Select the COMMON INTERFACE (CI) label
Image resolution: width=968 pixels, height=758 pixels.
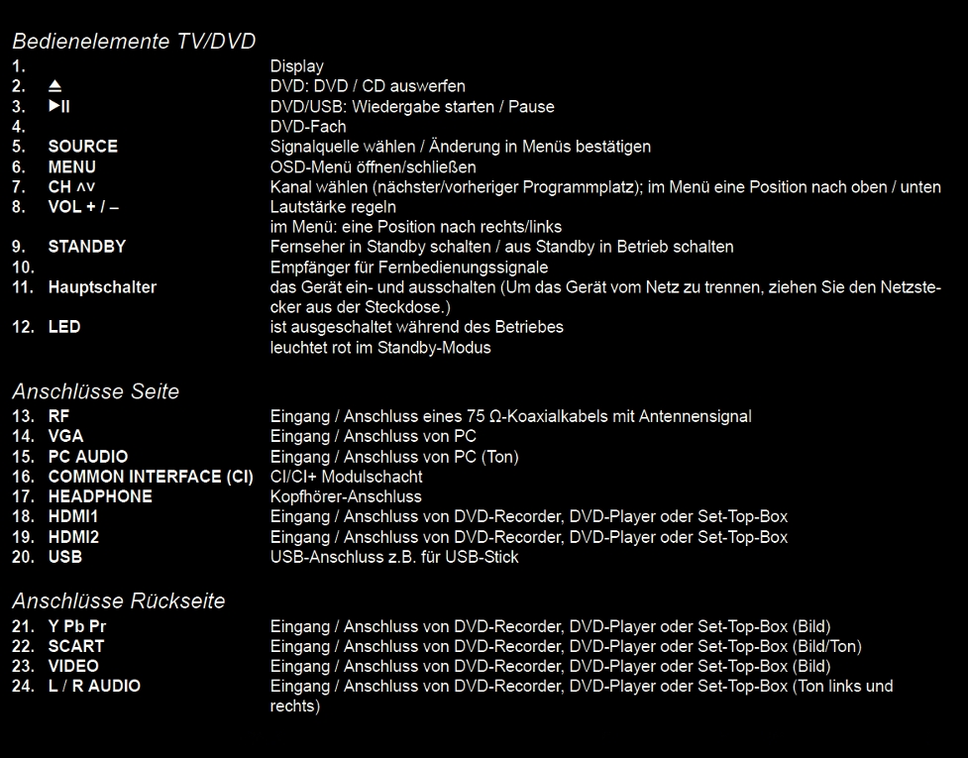[151, 477]
